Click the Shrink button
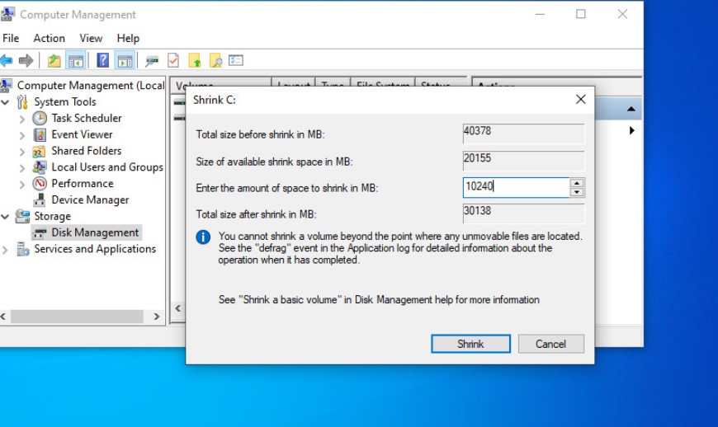This screenshot has height=427, width=718. 470,344
